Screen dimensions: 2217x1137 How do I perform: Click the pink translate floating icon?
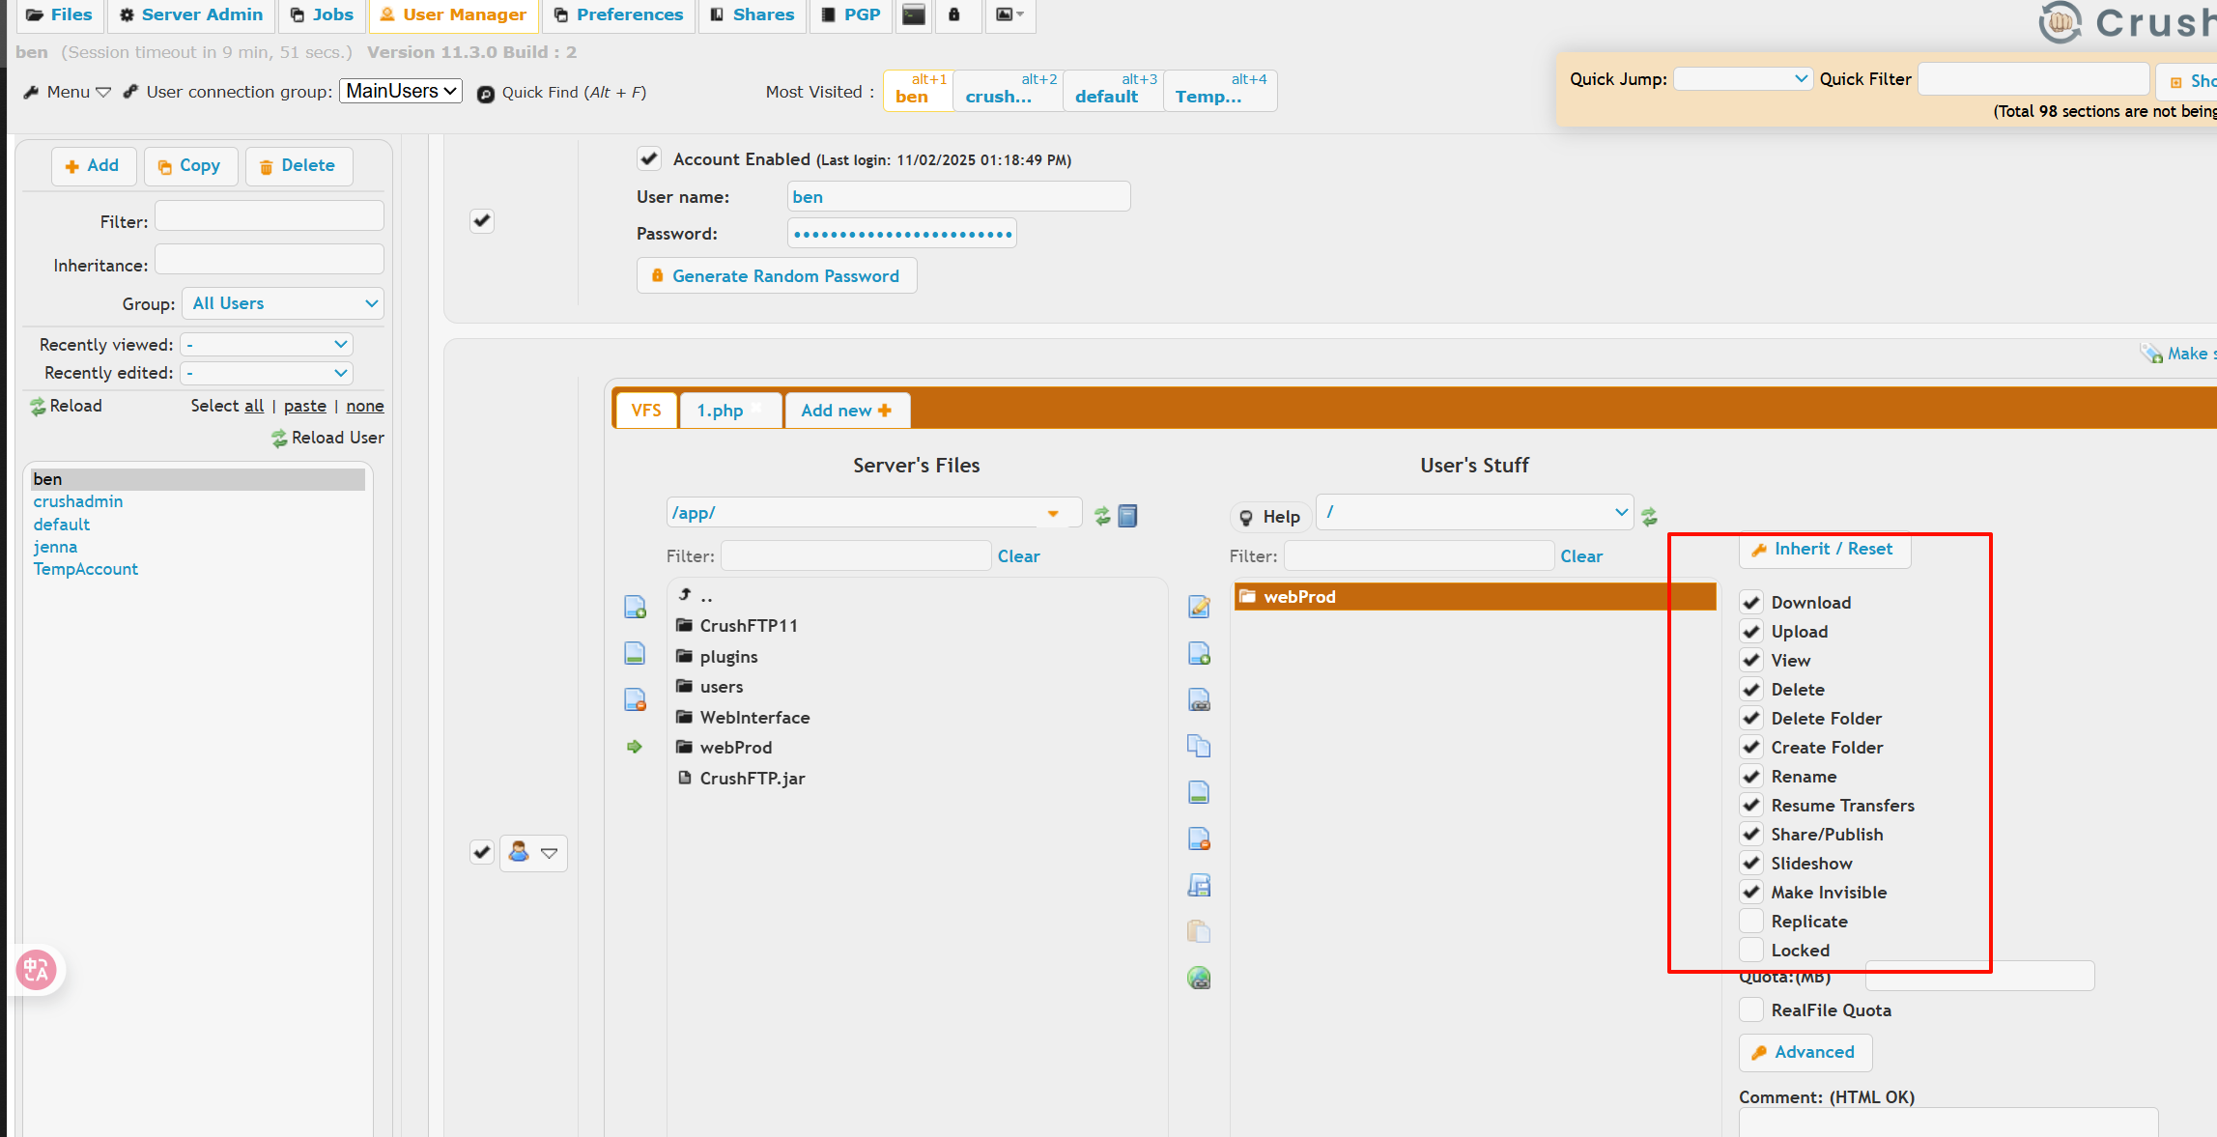tap(37, 969)
